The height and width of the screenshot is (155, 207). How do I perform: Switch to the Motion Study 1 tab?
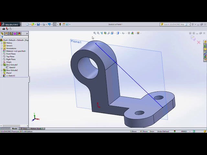click(x=37, y=129)
